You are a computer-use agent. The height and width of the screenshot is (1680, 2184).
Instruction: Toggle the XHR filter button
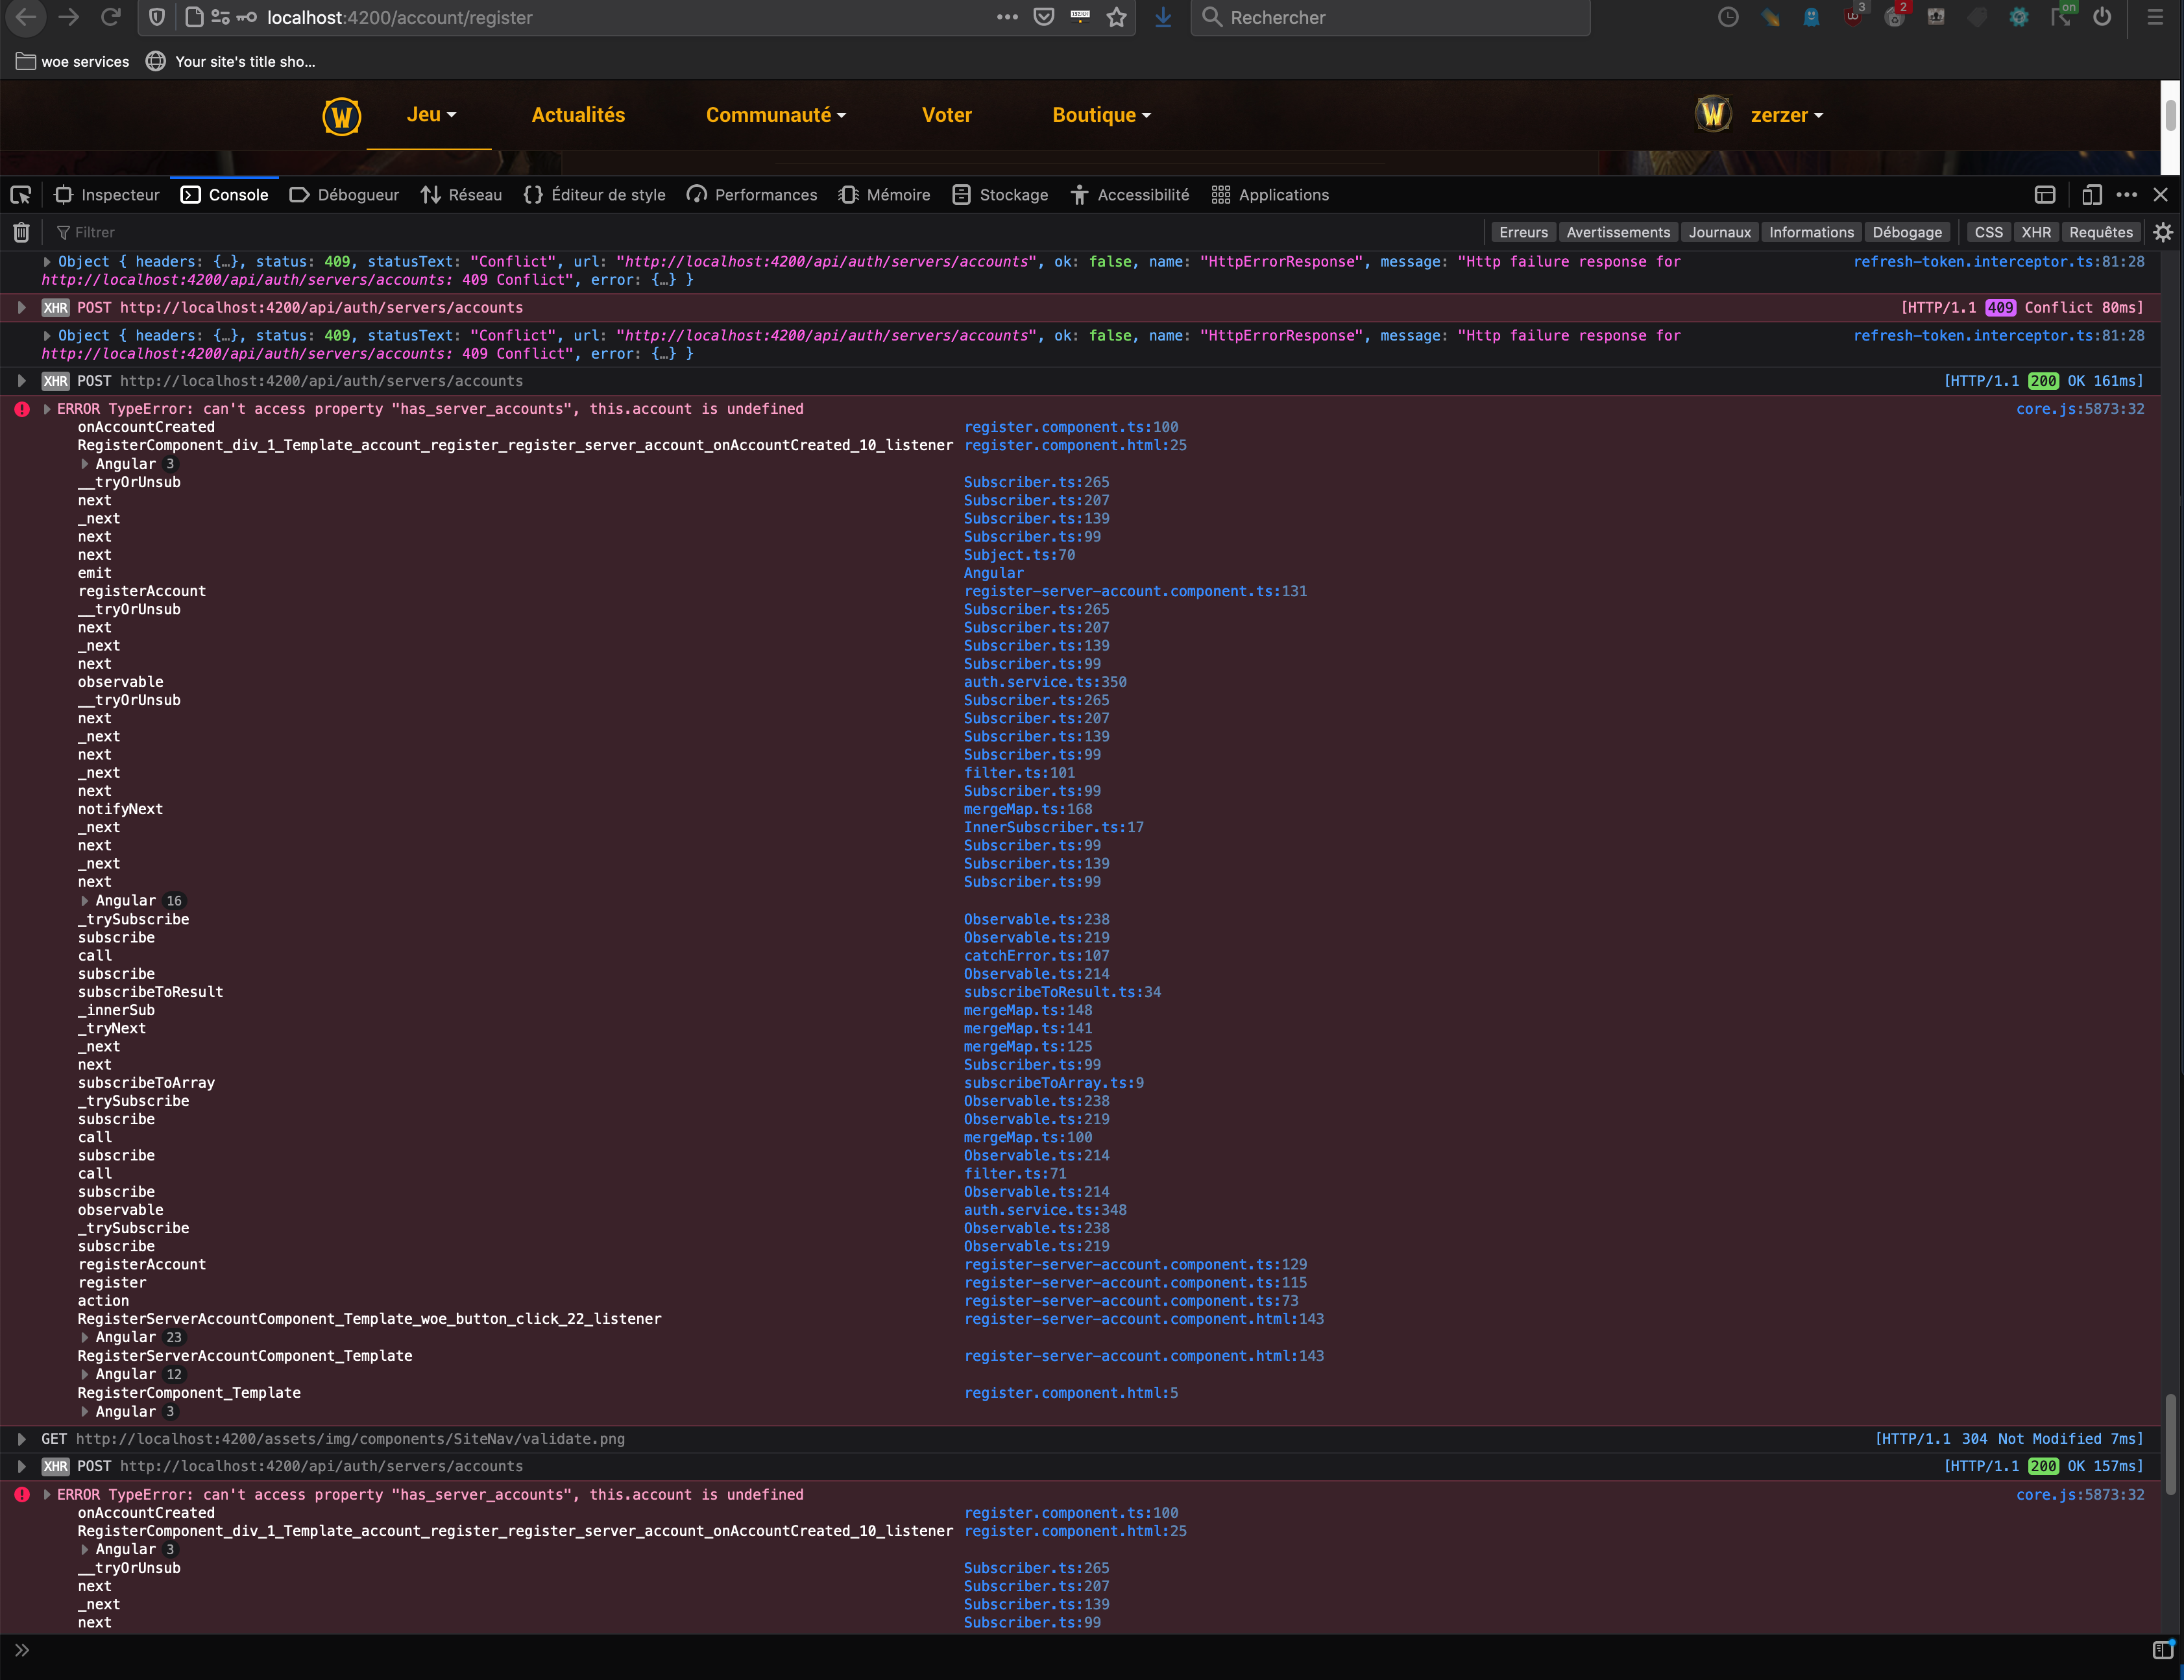click(2035, 232)
